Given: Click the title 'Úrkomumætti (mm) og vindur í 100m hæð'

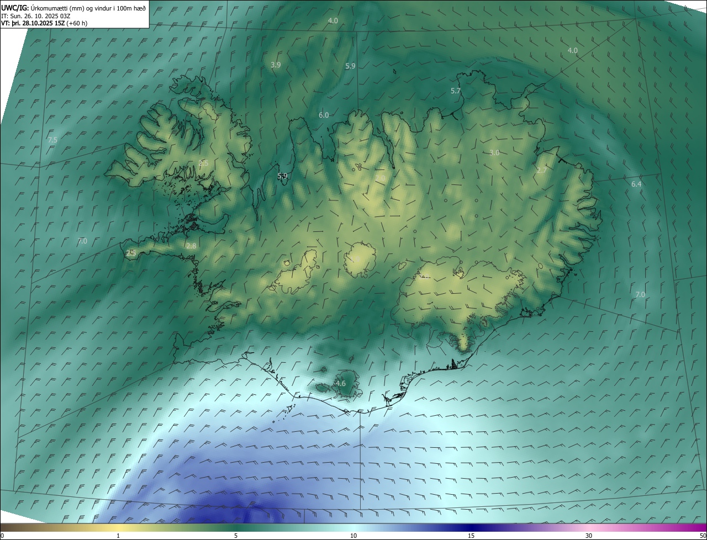Looking at the screenshot, I should click(88, 8).
